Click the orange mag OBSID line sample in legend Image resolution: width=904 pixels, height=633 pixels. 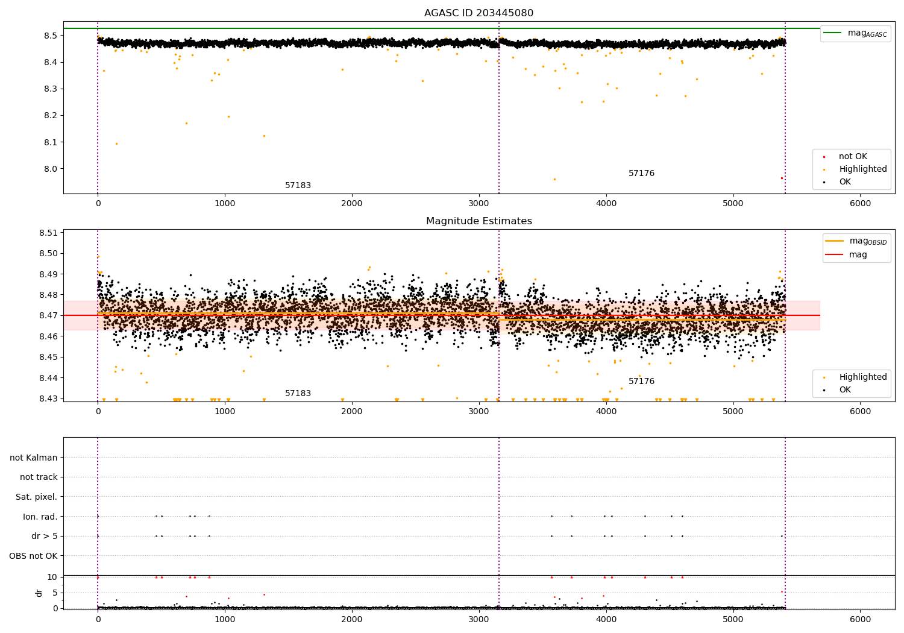pyautogui.click(x=834, y=241)
